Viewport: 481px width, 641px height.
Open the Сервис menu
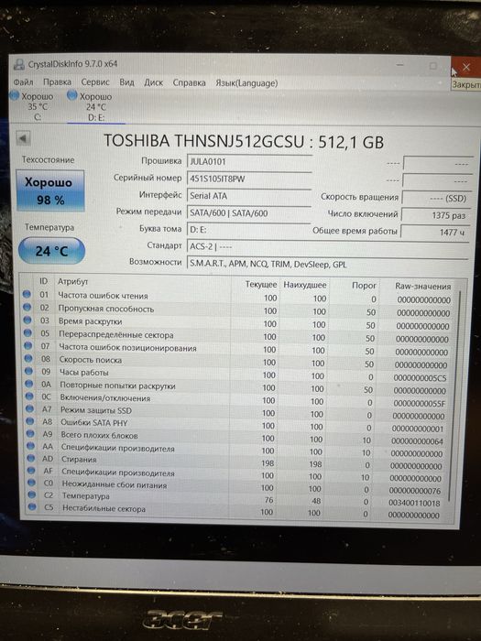click(95, 82)
